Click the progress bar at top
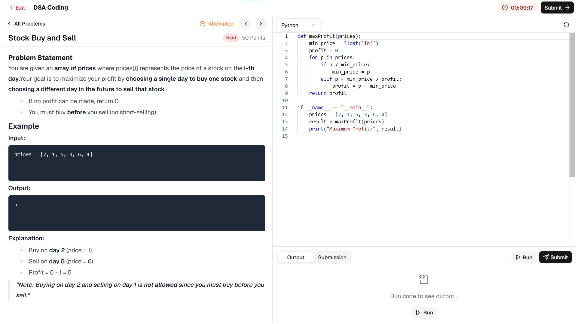Image resolution: width=577 pixels, height=324 pixels. [x=288, y=1]
